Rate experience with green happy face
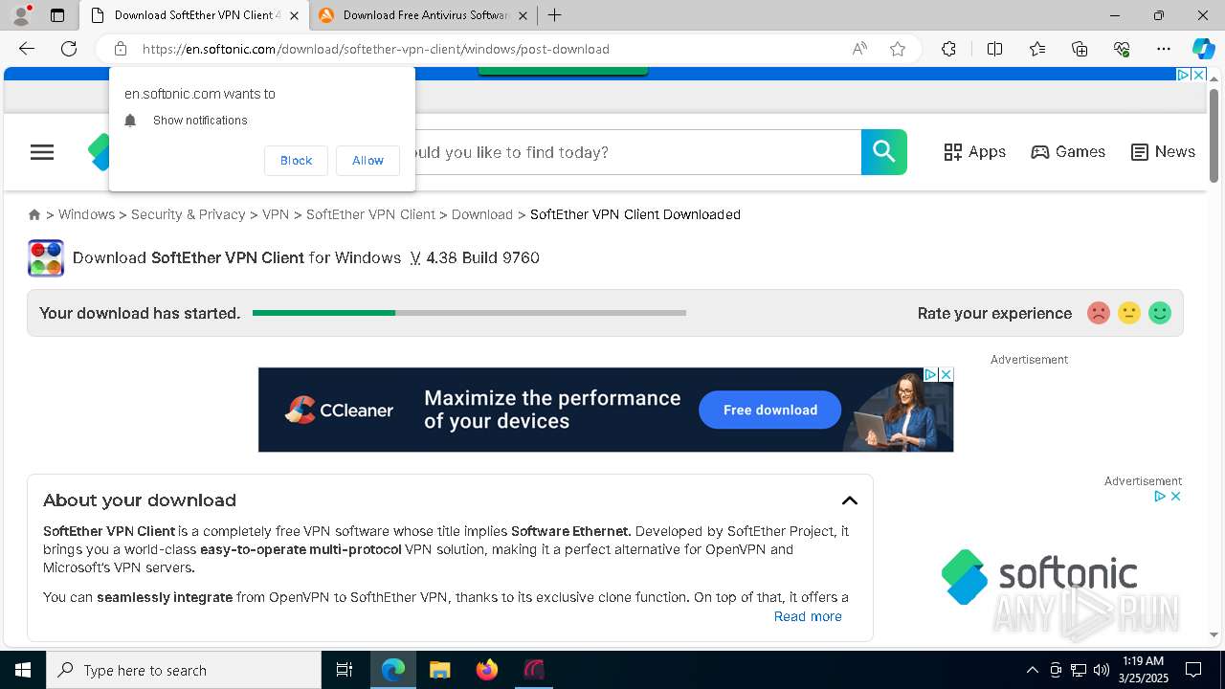The image size is (1225, 689). tap(1160, 313)
